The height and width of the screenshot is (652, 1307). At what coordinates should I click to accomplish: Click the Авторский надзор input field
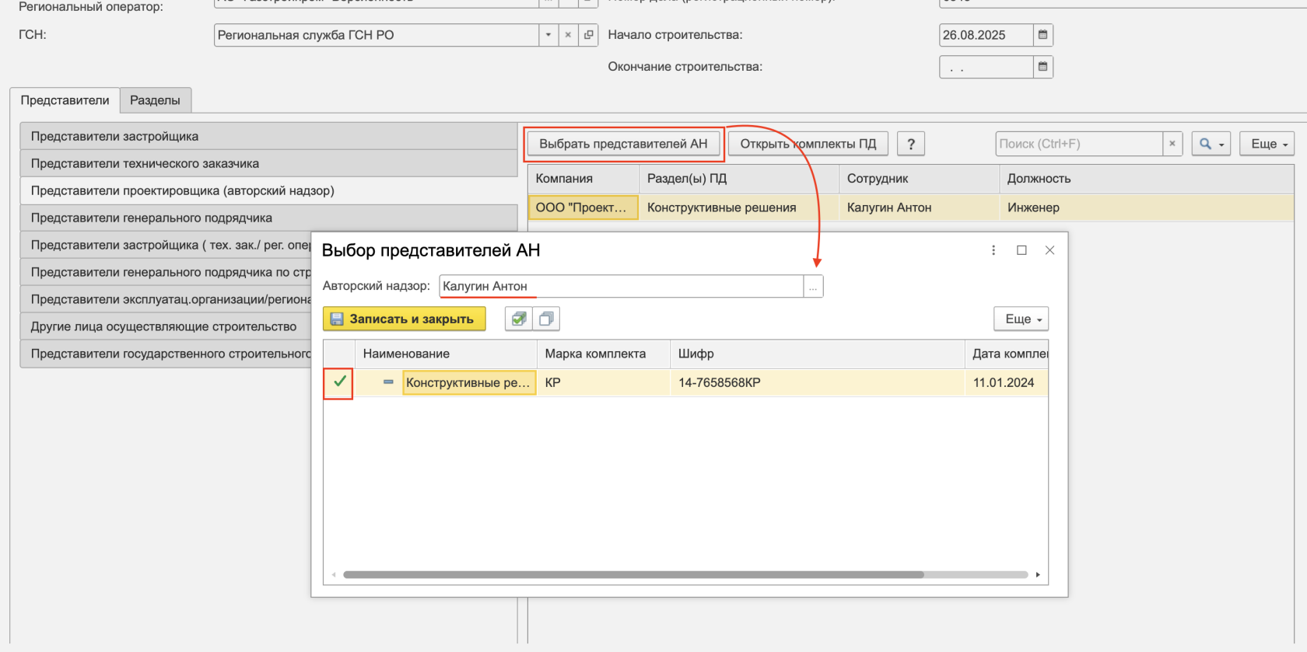click(621, 286)
